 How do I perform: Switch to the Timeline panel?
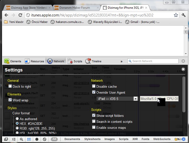click(93, 61)
